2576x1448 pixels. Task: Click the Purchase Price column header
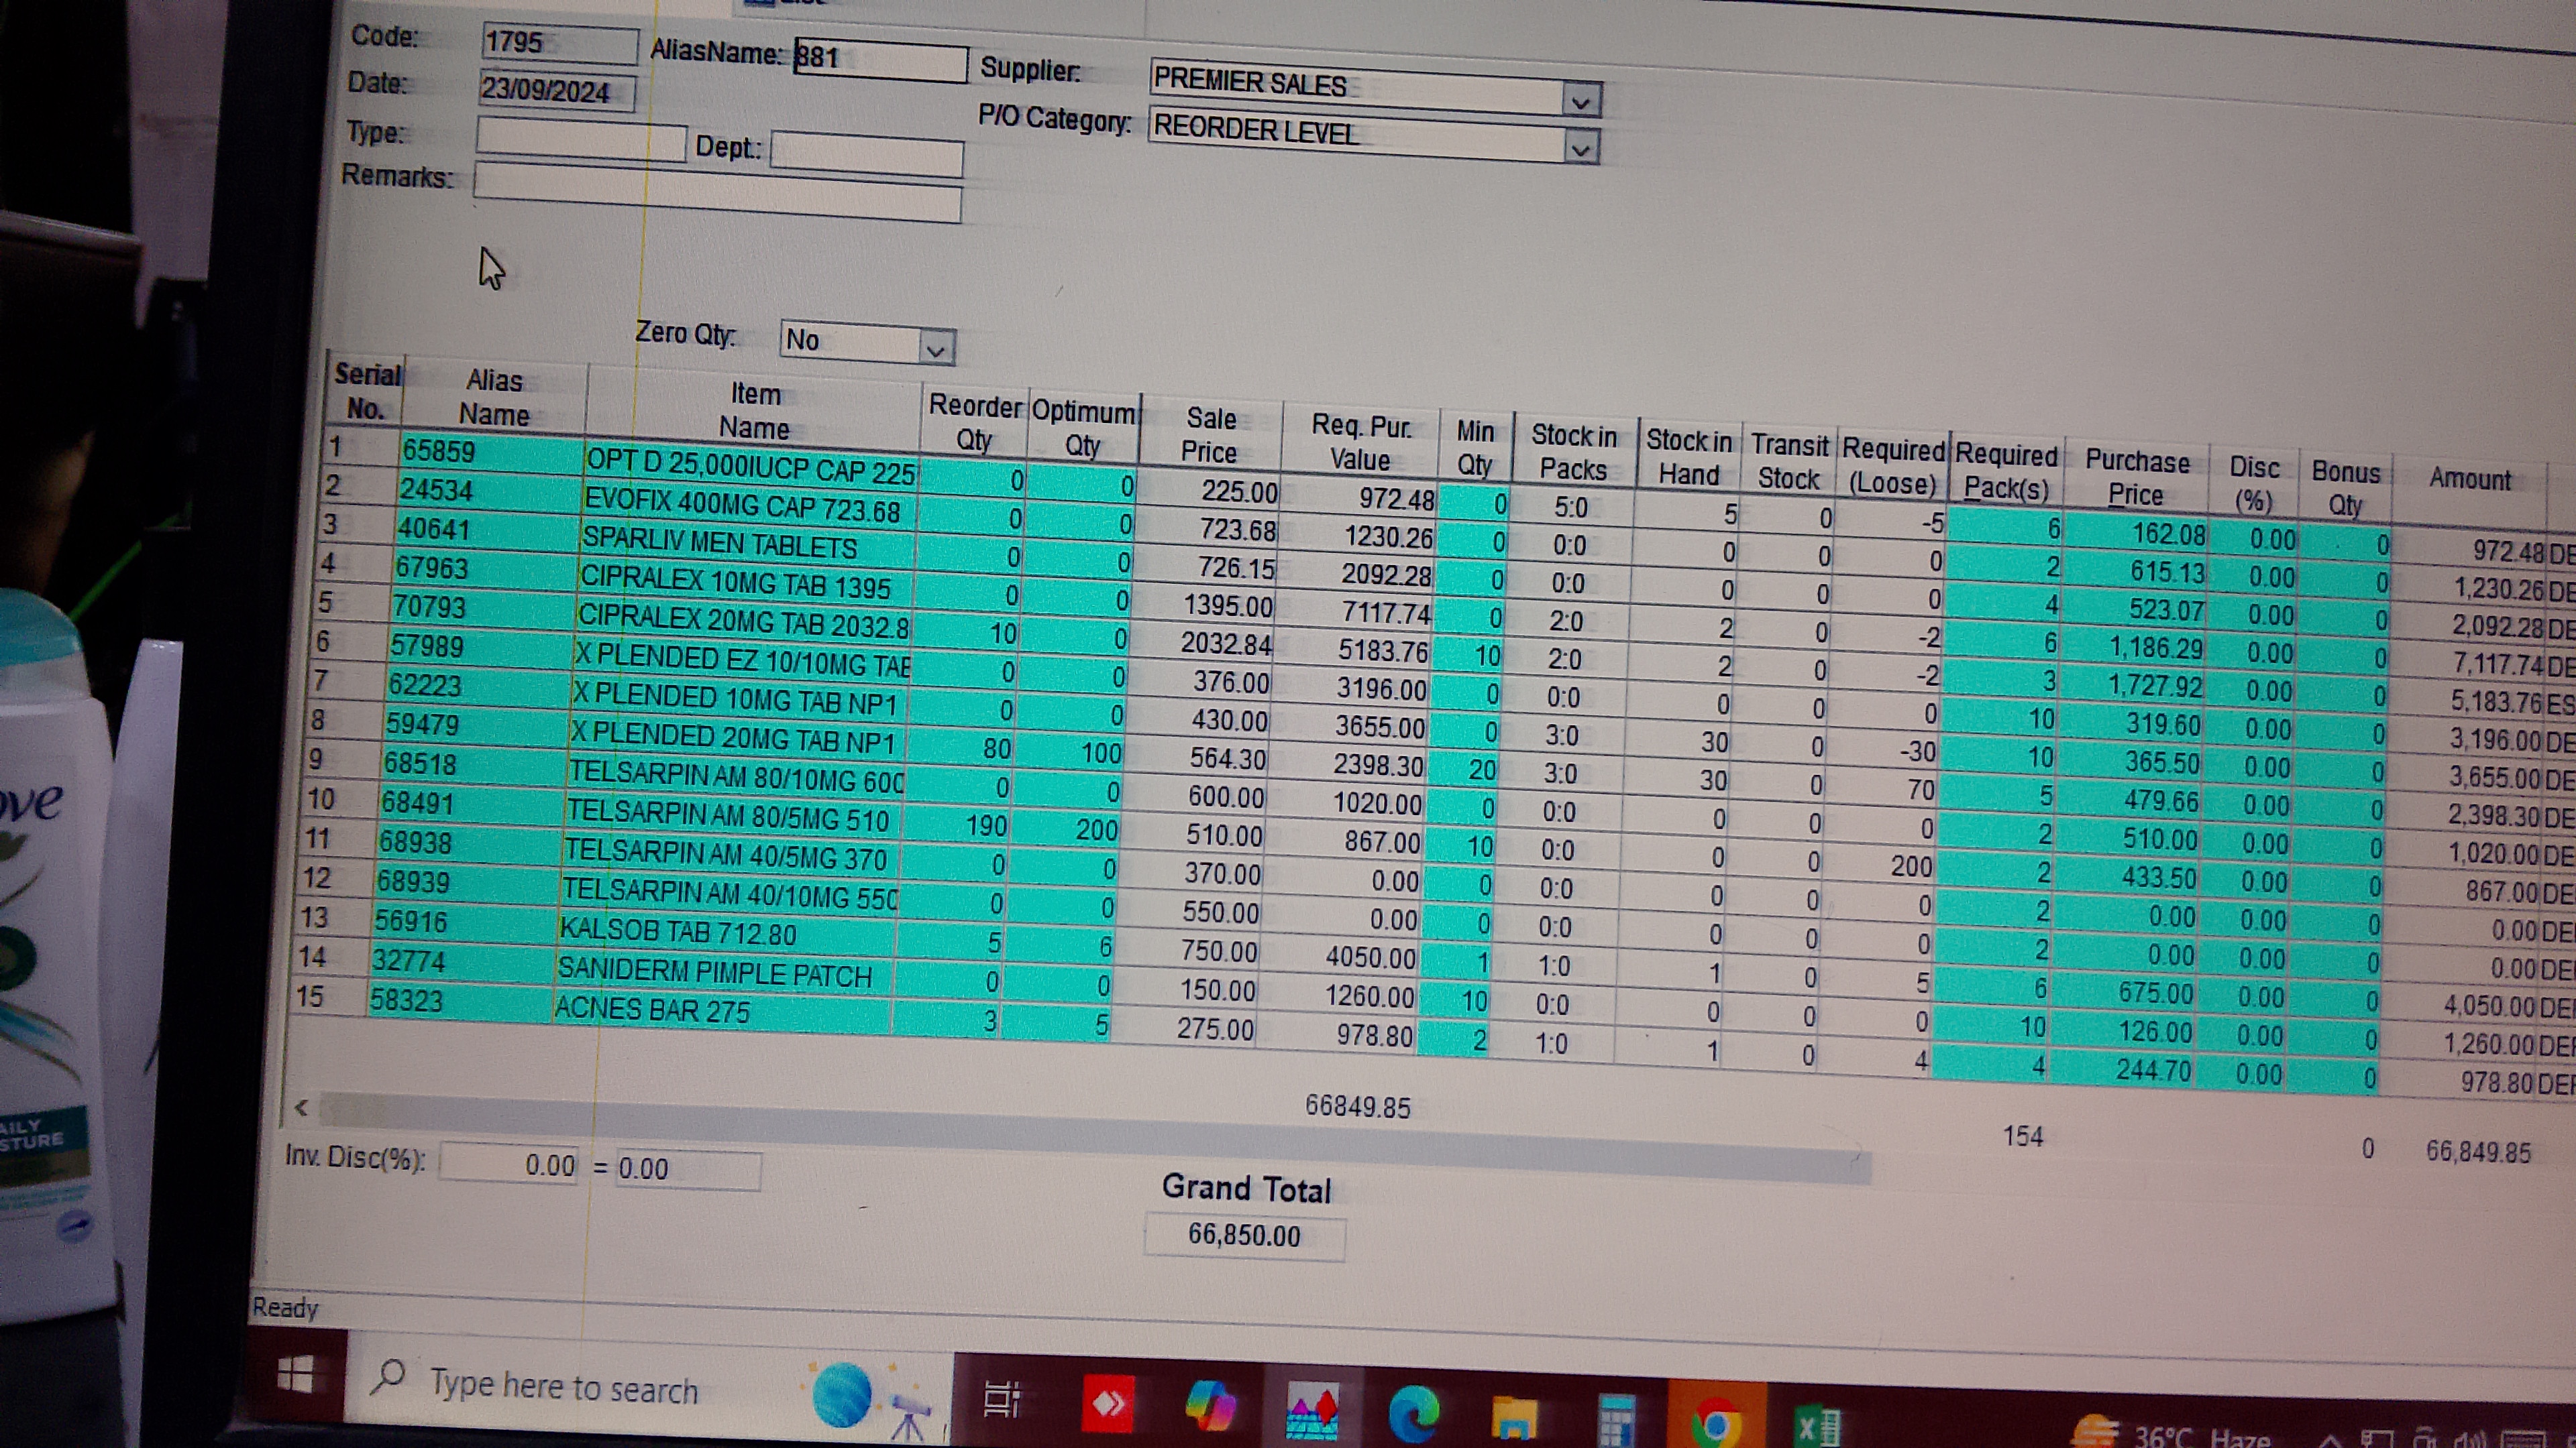pyautogui.click(x=2136, y=478)
